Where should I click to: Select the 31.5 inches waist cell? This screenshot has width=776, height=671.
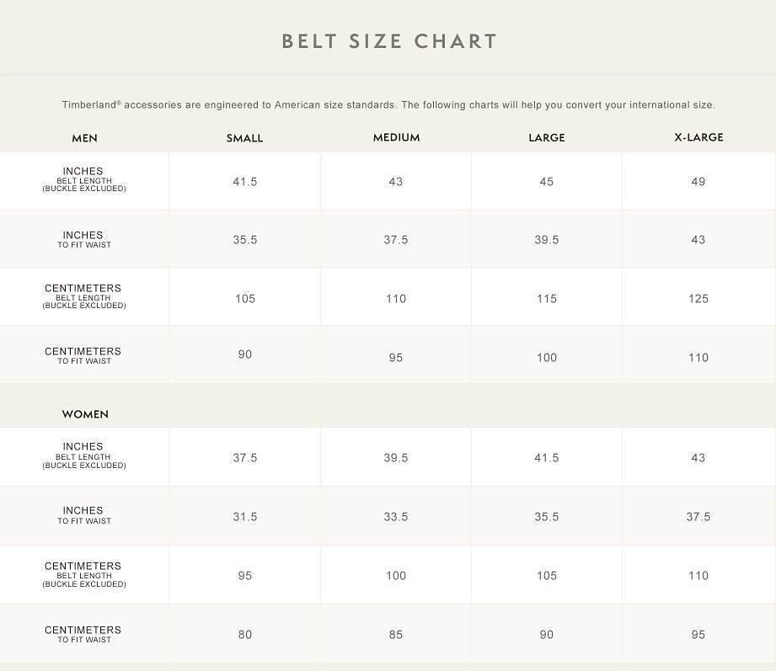pyautogui.click(x=245, y=517)
